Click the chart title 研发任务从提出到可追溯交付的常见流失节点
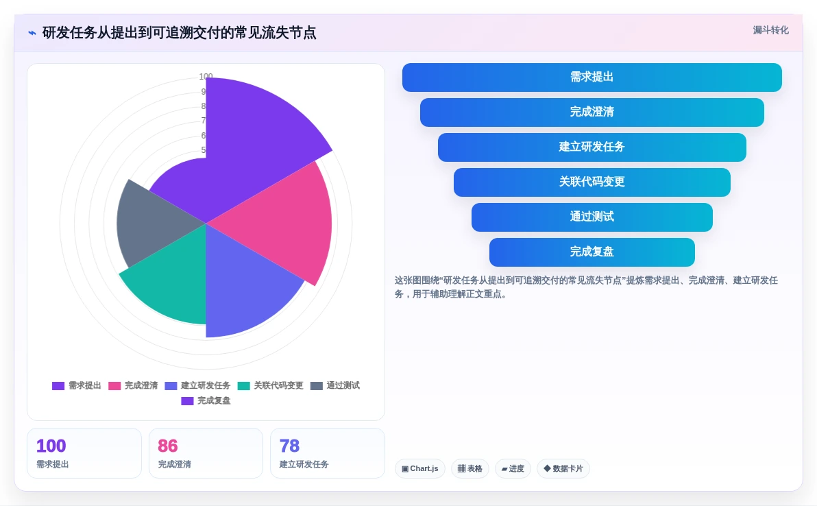Viewport: 817px width, 506px height. [180, 33]
